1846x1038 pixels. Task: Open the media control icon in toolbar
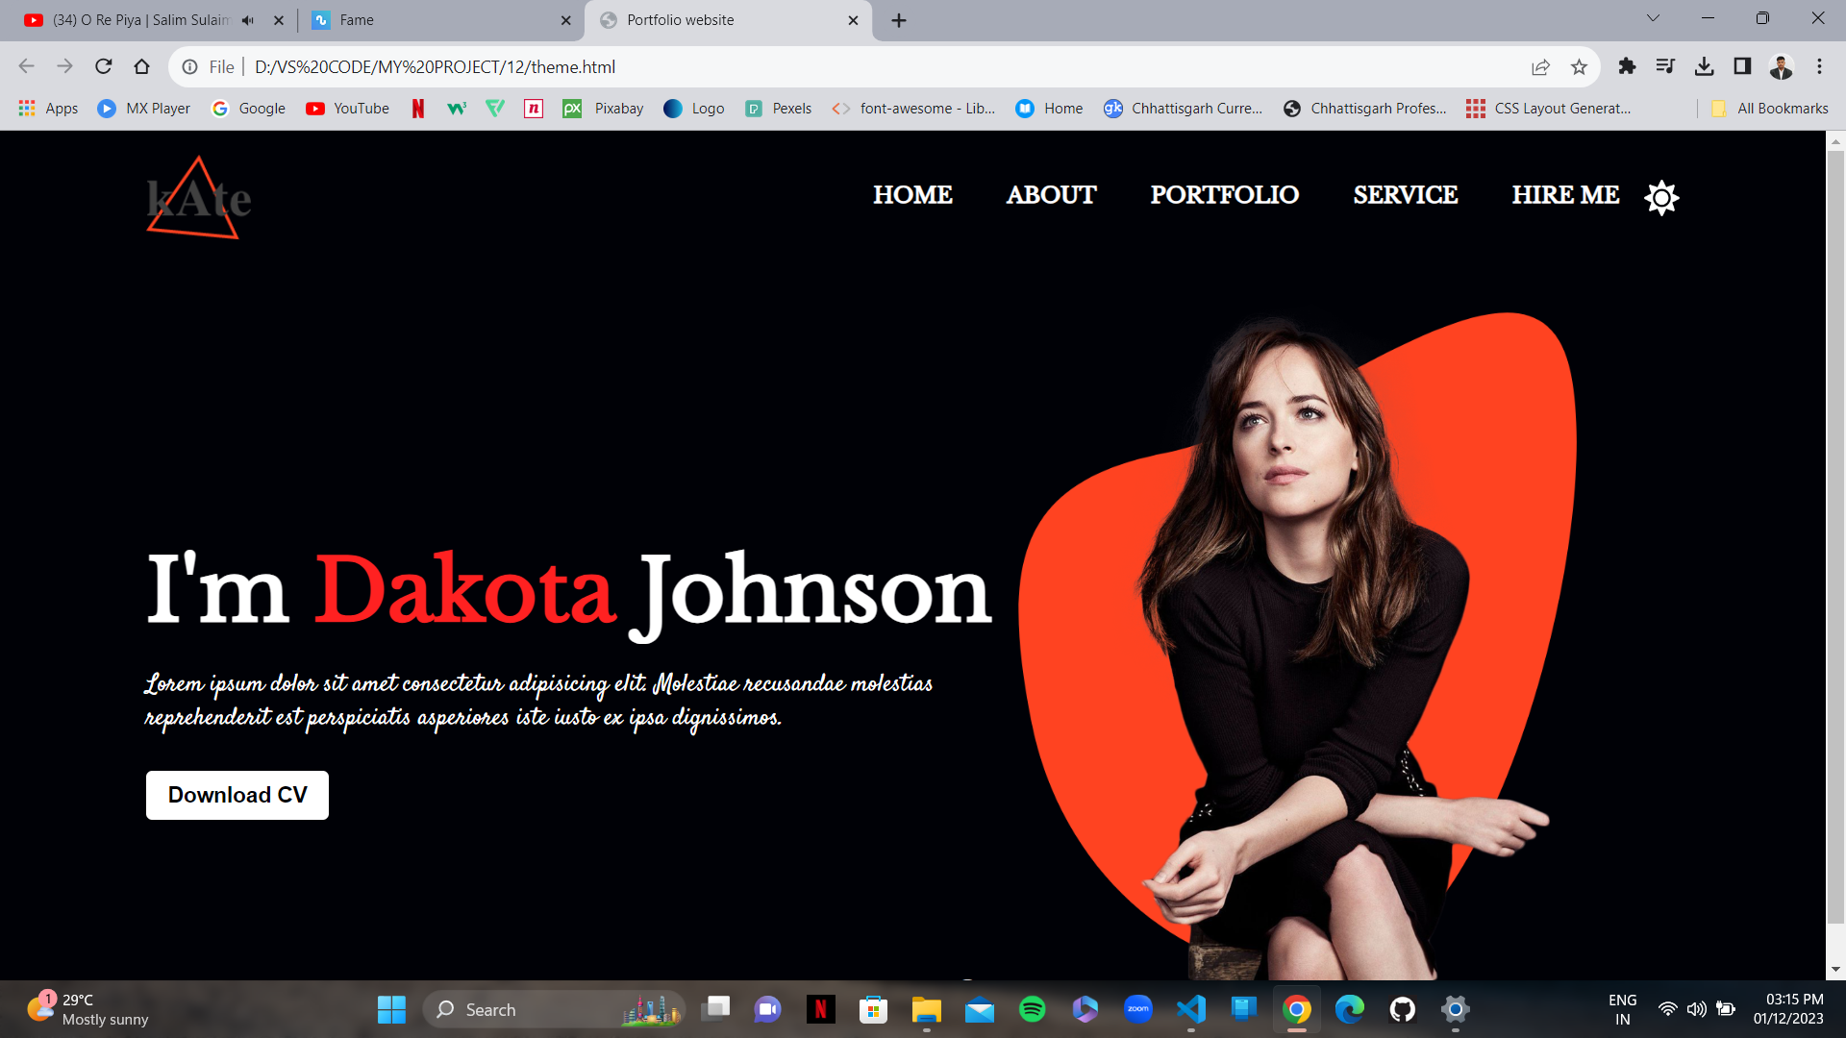1665,66
